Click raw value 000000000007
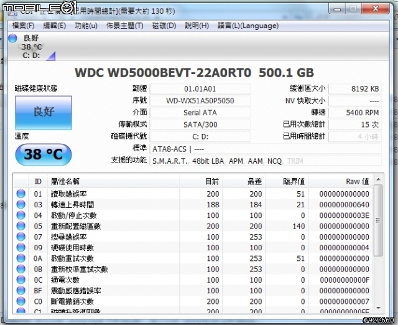 (344, 301)
